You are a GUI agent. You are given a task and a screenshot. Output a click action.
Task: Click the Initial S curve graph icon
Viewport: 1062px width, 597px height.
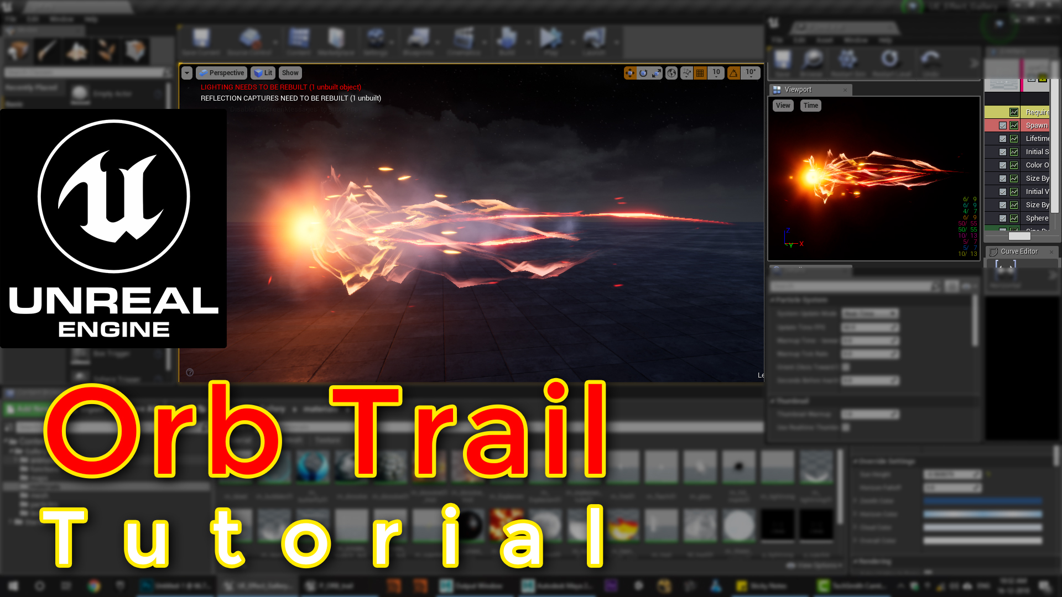click(1014, 152)
